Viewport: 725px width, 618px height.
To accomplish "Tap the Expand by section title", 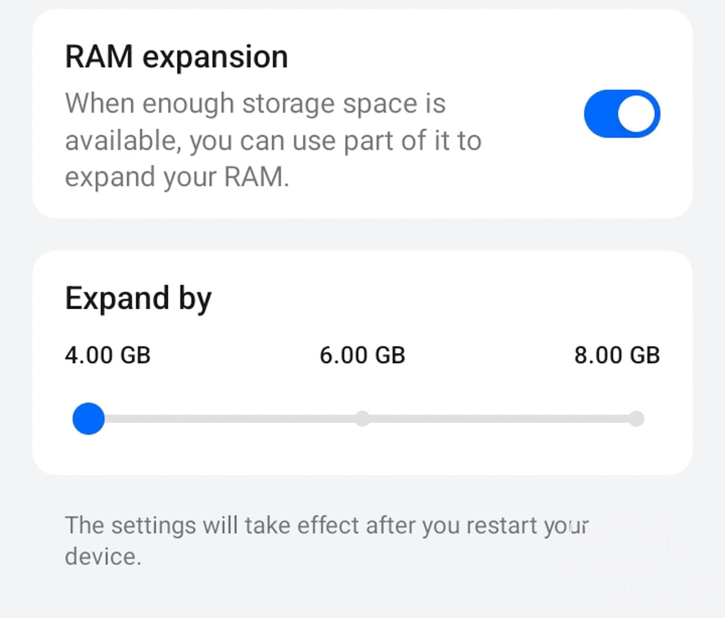I will coord(138,298).
